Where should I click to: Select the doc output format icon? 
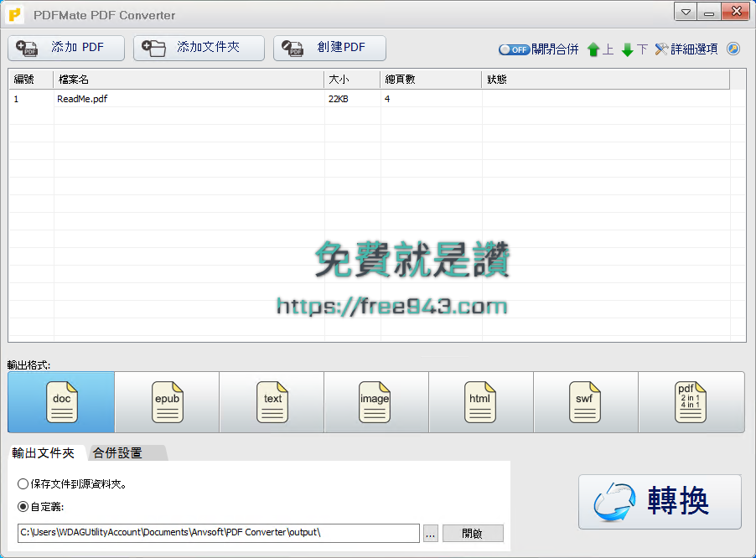coord(60,402)
